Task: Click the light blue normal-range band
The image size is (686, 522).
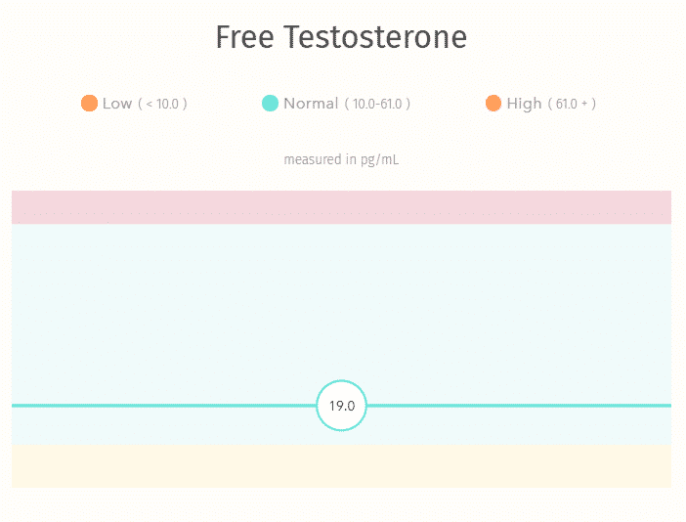Action: pos(341,306)
